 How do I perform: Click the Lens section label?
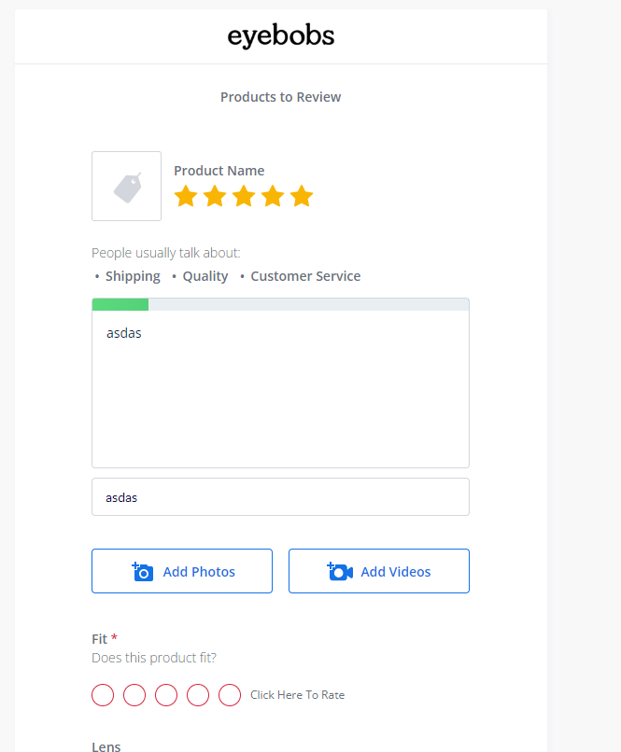click(x=106, y=746)
